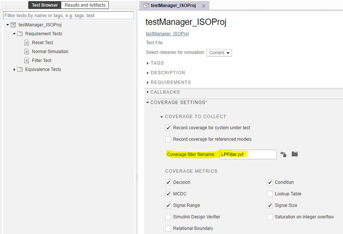This screenshot has height=234, width=343.
Task: Click the document icon beside Filter Test
Action: click(27, 60)
